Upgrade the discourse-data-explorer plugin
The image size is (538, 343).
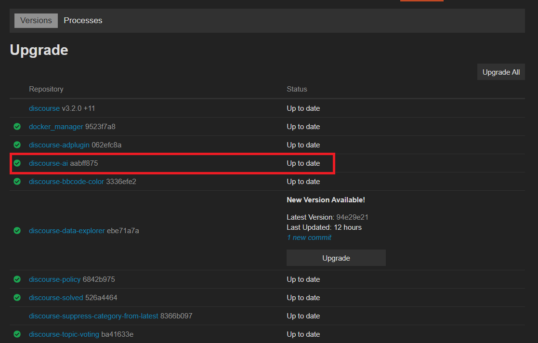coord(336,258)
